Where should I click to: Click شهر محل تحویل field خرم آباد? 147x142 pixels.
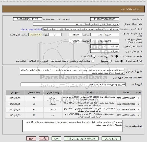pos(105,51)
